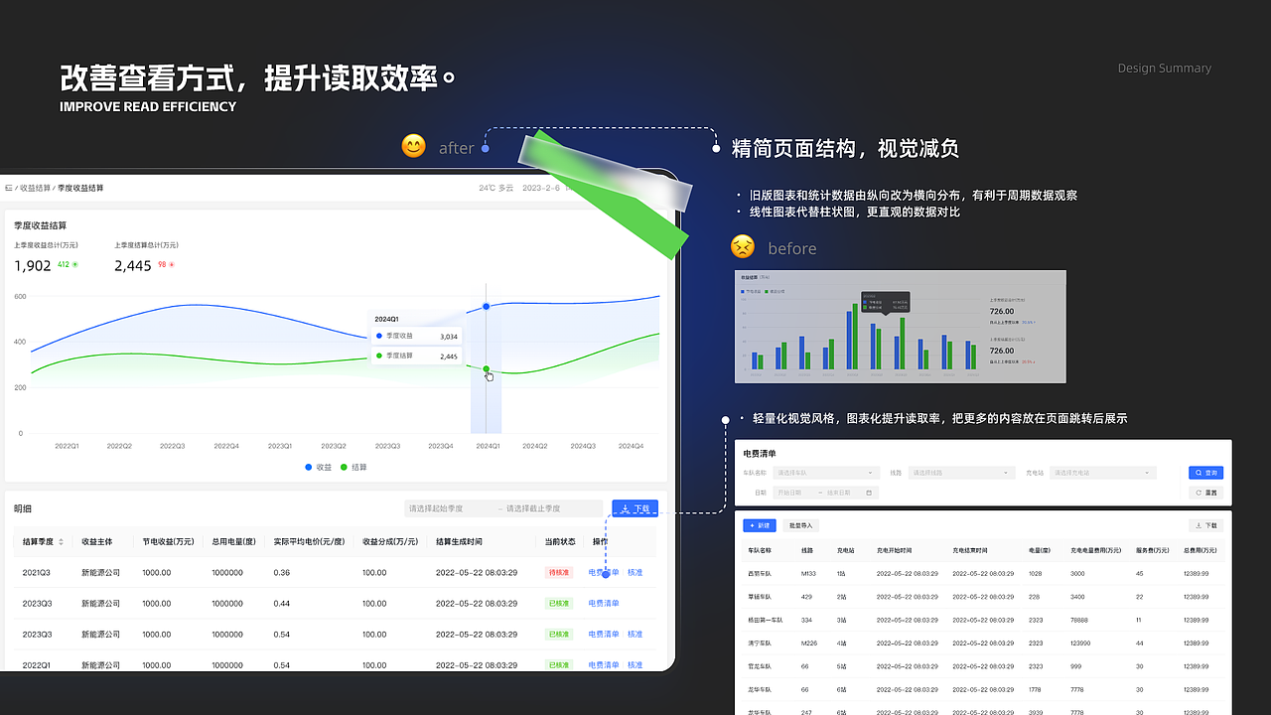The height and width of the screenshot is (715, 1271).
Task: Open the 请选择线路 dropdown
Action: point(961,473)
